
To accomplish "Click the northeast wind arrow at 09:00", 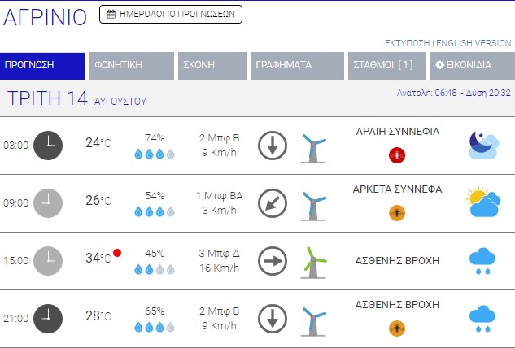I will point(273,203).
